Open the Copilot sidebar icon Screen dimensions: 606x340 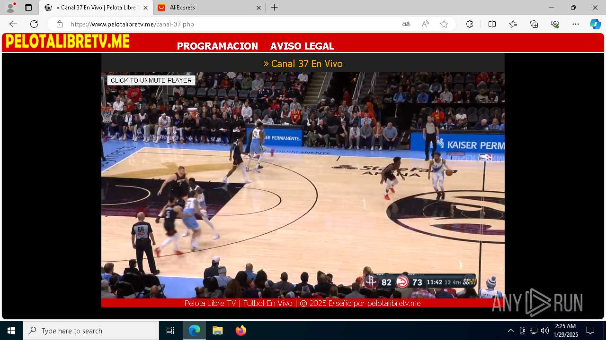click(x=596, y=24)
